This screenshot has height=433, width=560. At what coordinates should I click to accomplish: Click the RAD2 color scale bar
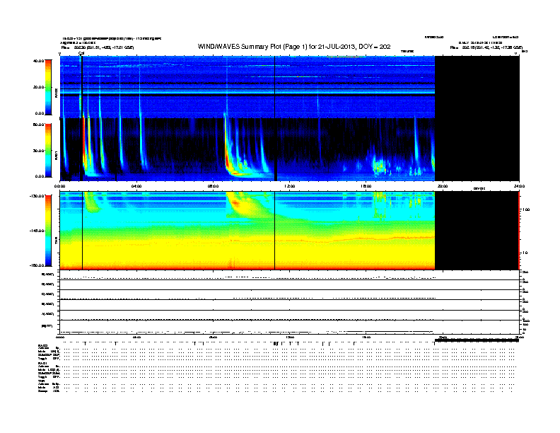tap(48, 87)
